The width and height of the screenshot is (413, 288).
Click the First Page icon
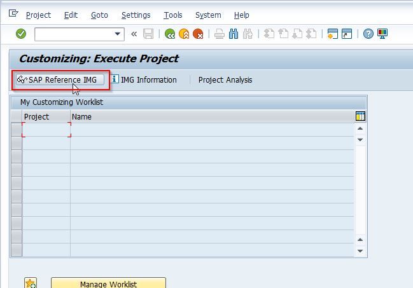269,34
